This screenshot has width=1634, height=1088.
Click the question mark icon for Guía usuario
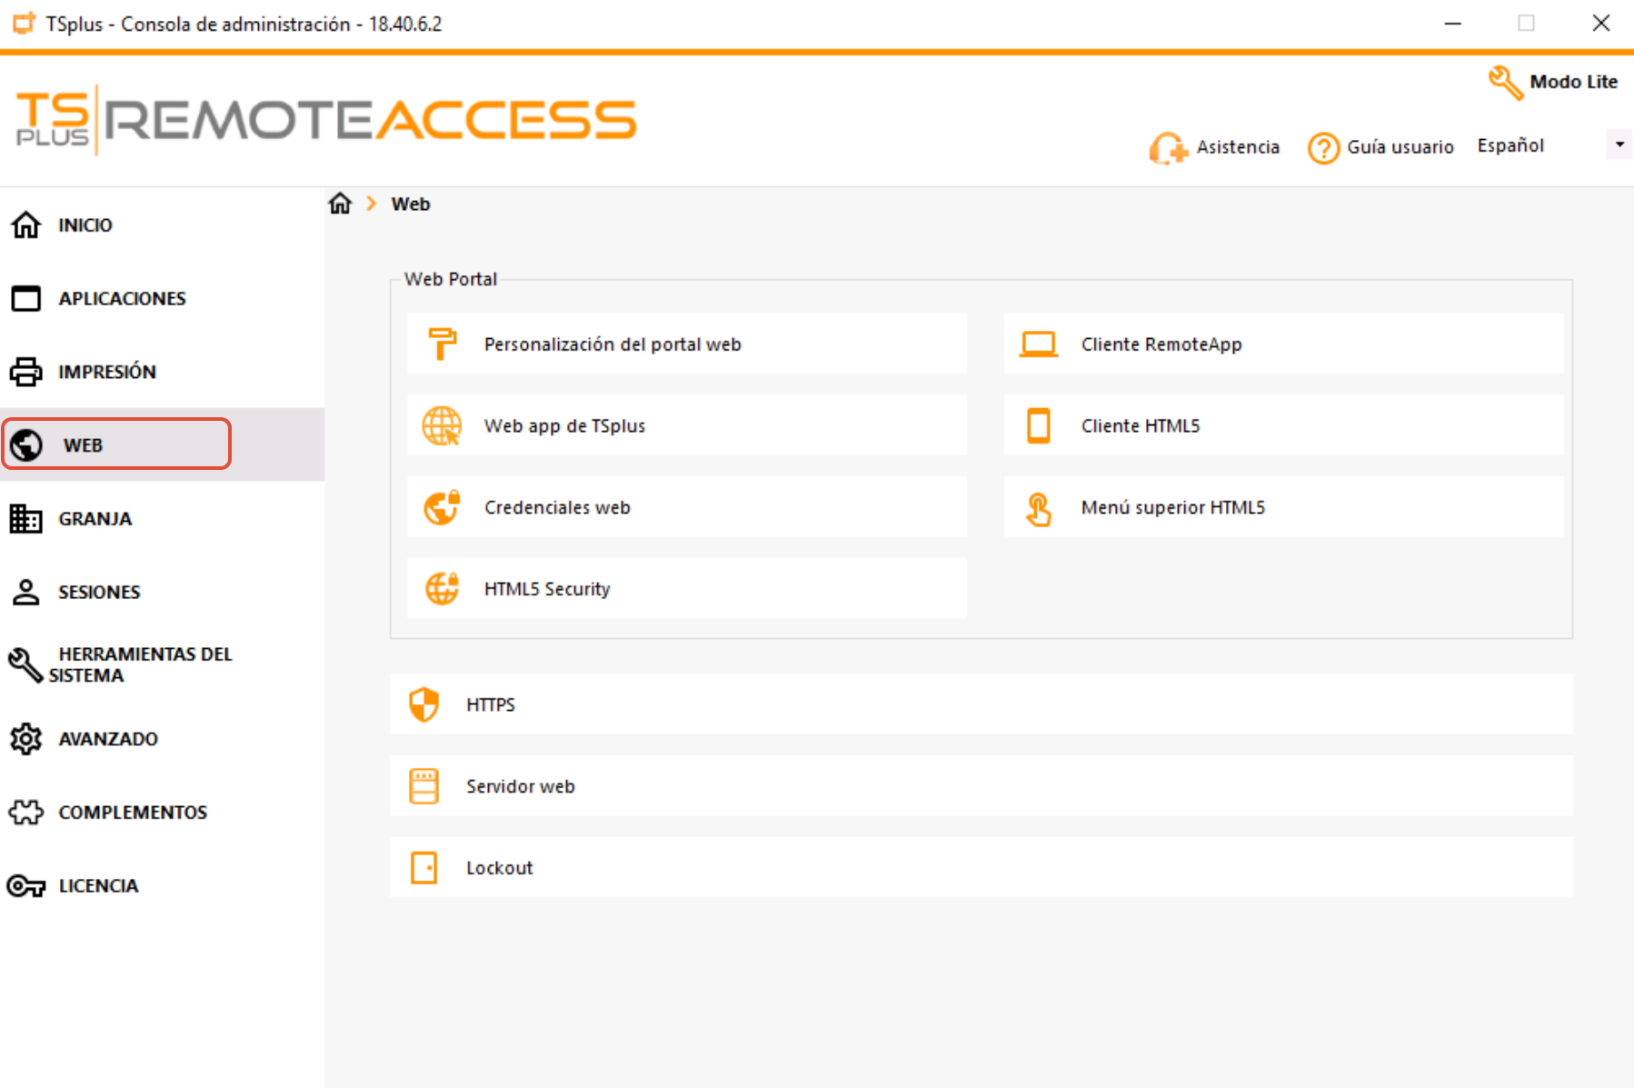[1323, 147]
